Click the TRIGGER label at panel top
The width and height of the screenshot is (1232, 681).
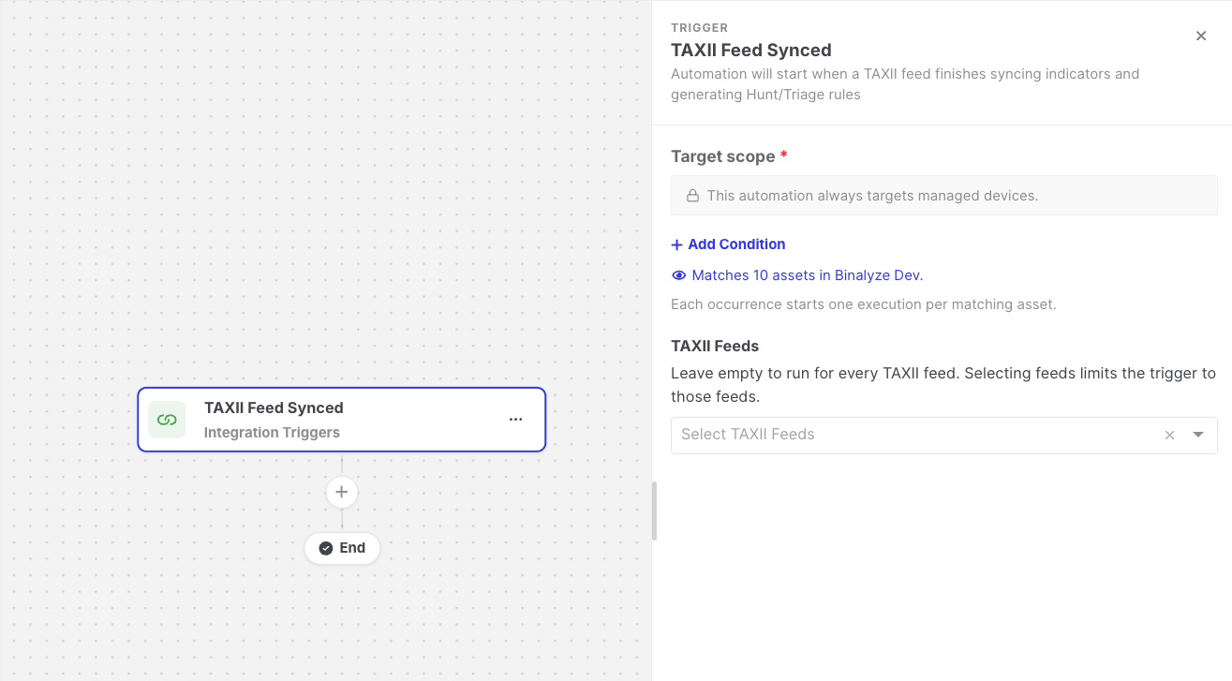699,27
